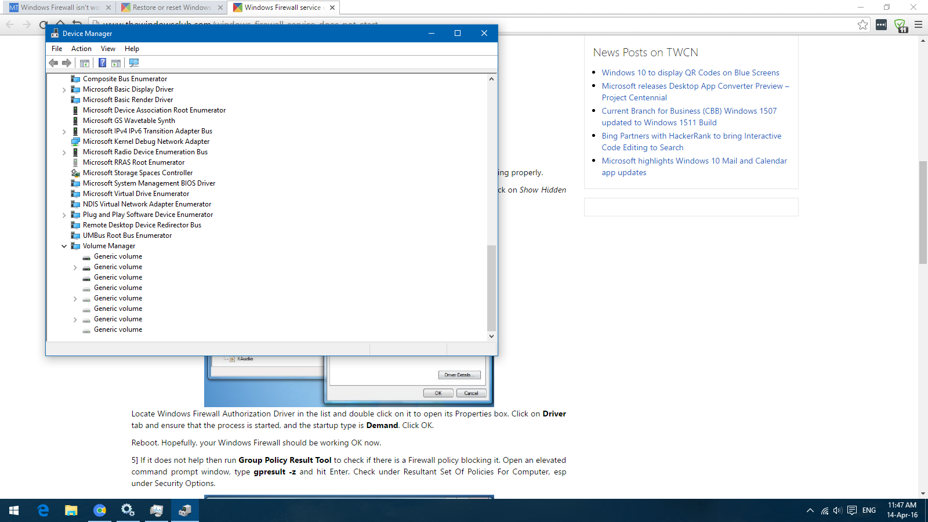The width and height of the screenshot is (928, 522).
Task: Open the File menu in Device Manager
Action: [x=57, y=49]
